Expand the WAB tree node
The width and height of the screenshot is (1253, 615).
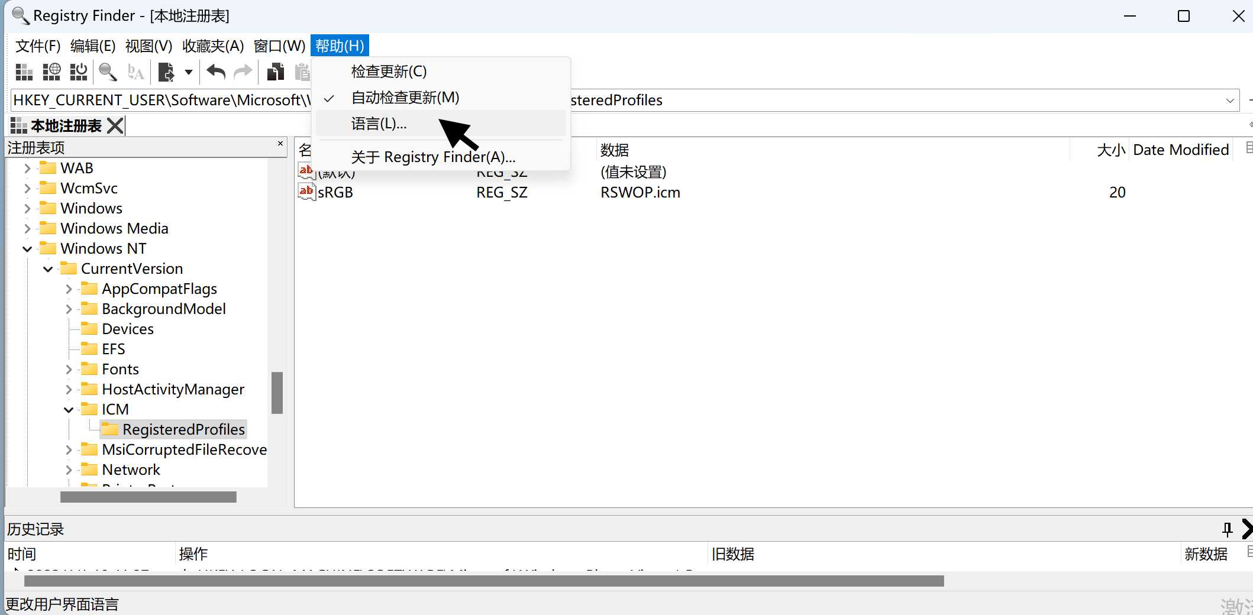[27, 169]
